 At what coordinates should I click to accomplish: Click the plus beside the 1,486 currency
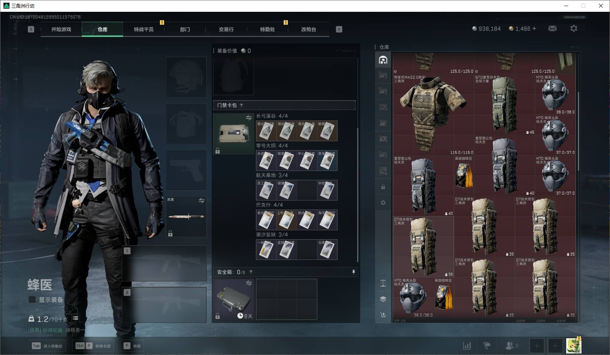click(x=534, y=29)
